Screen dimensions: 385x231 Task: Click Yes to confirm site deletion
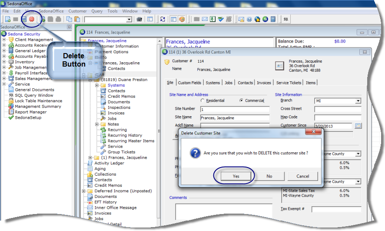[236, 176]
